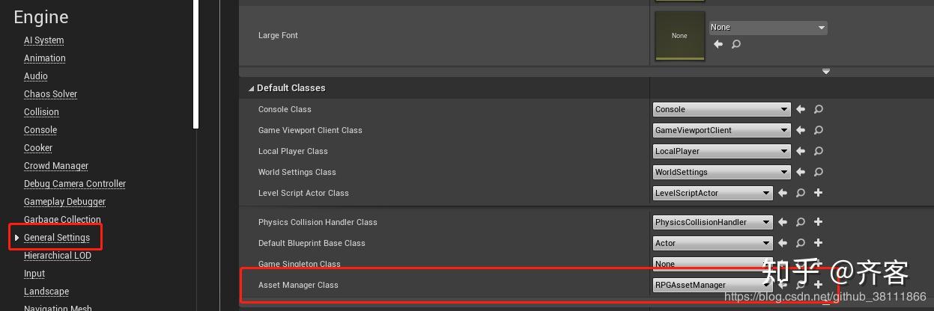Click the Physics Collision Handler Class plus icon
The image size is (934, 311).
[819, 222]
